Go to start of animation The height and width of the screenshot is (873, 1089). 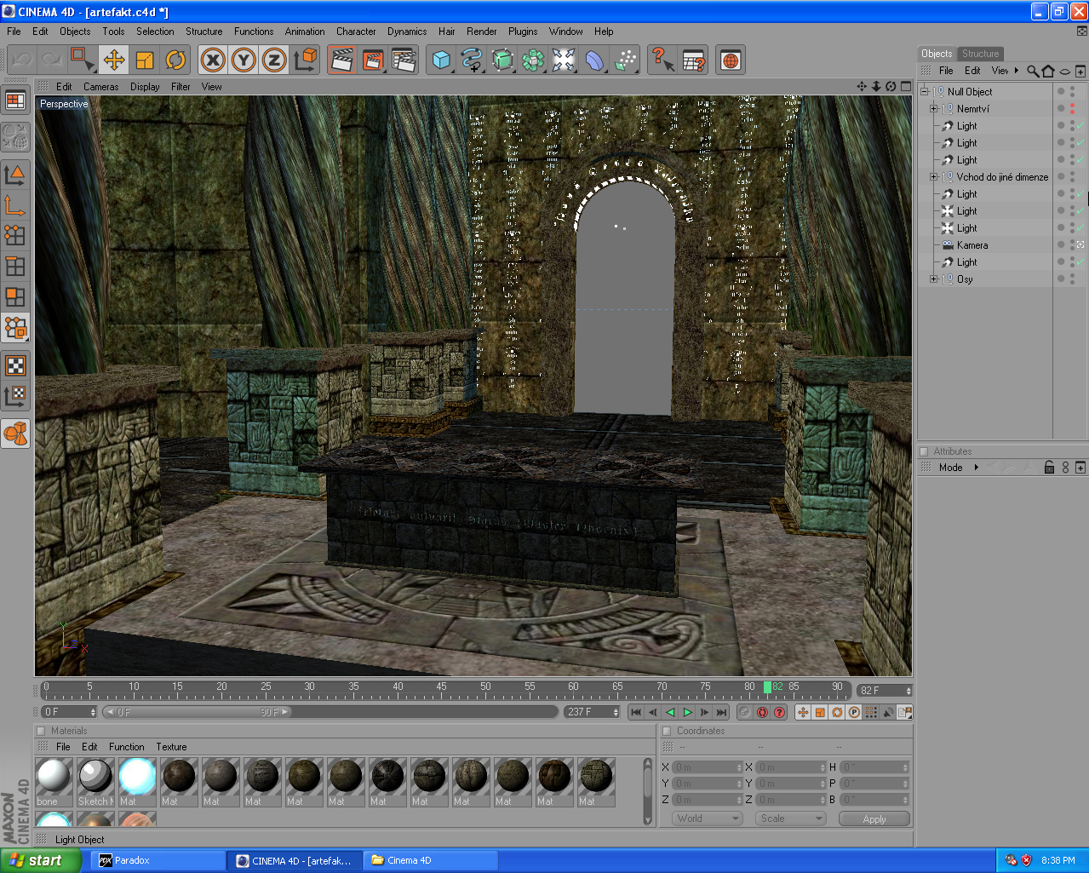click(x=636, y=712)
